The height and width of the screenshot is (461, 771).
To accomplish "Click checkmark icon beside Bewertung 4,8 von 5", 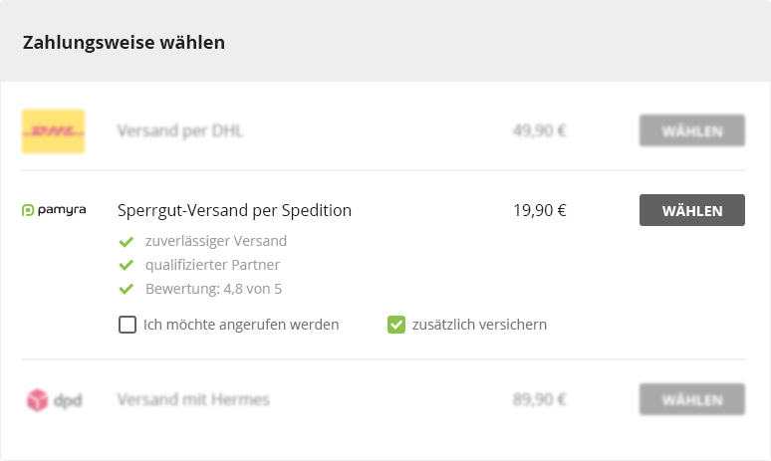I will coord(127,289).
